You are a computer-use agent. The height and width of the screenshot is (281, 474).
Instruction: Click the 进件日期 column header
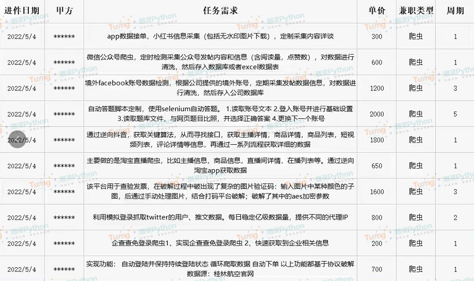pos(22,10)
